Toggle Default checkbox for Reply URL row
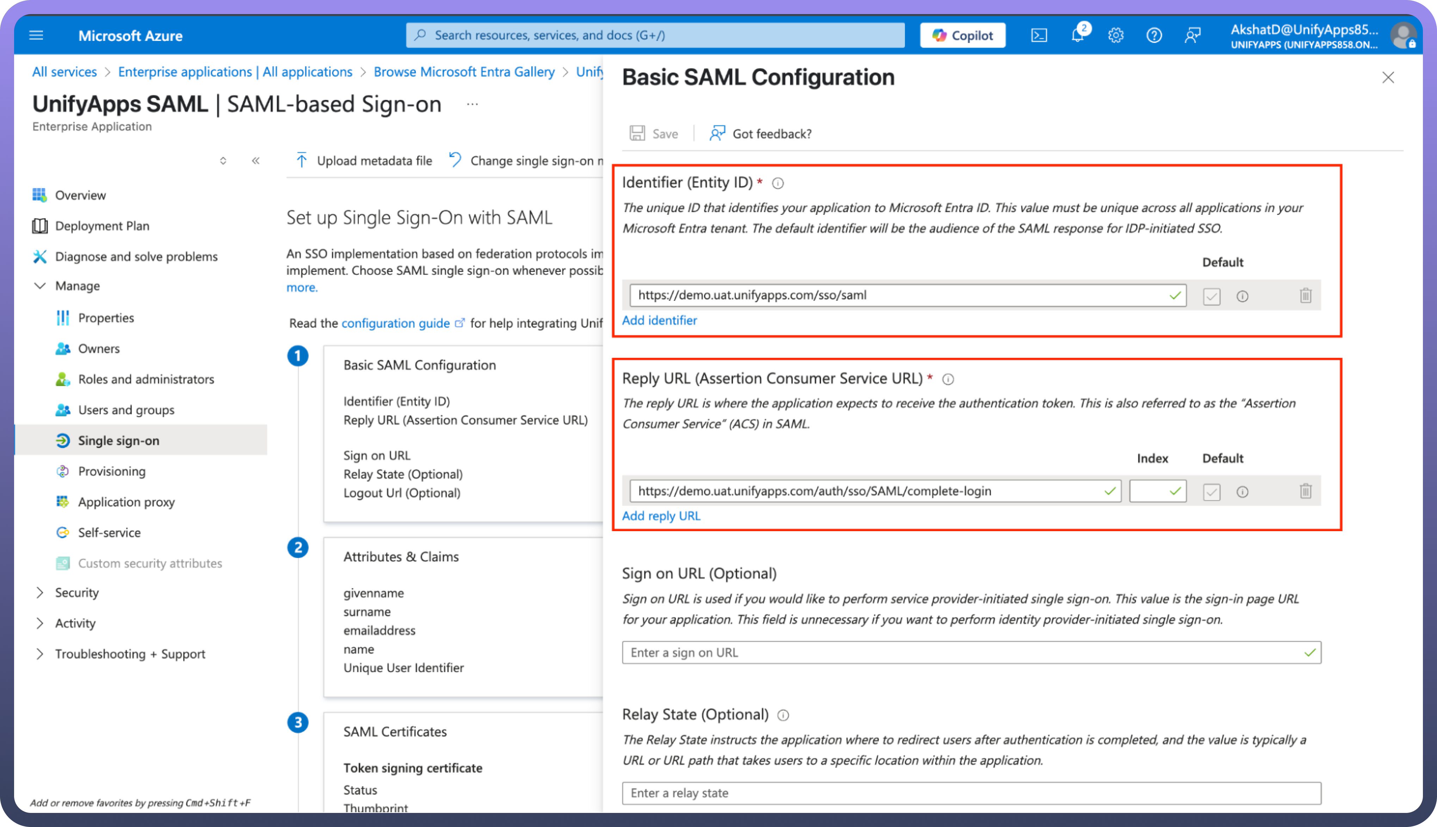1437x827 pixels. tap(1211, 491)
